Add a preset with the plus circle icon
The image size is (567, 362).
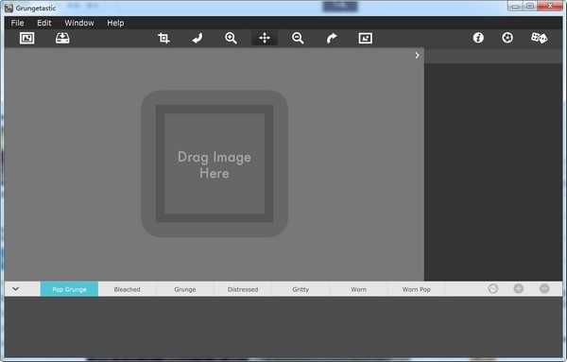pyautogui.click(x=519, y=288)
